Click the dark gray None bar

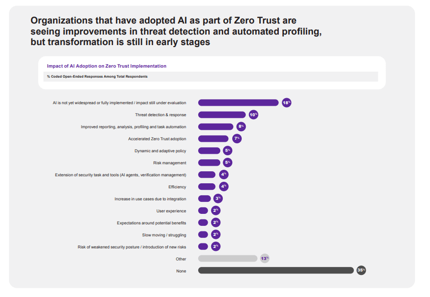[x=276, y=270]
